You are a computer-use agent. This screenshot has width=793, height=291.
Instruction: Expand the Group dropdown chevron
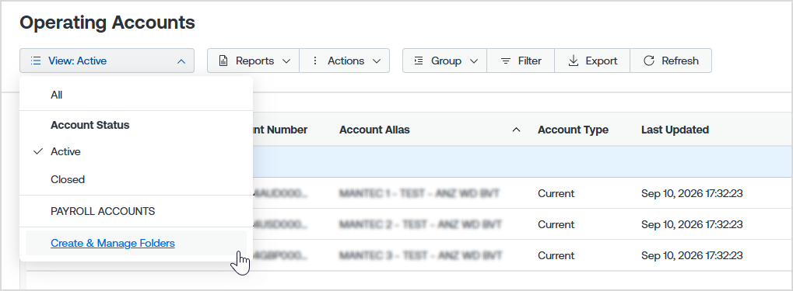(474, 61)
